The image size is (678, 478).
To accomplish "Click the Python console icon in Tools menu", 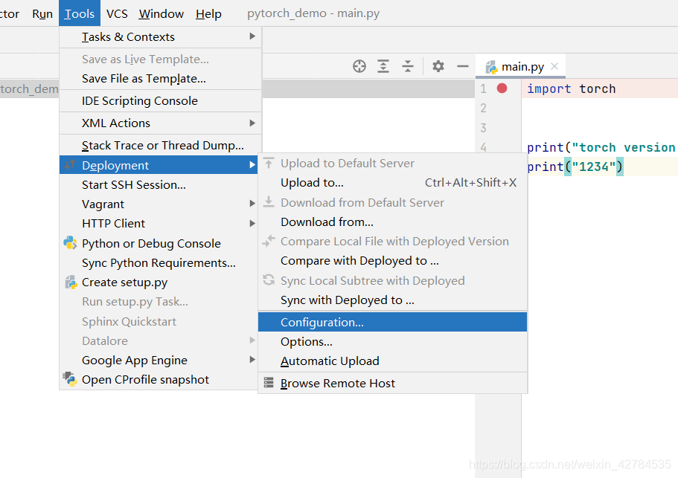I will (70, 243).
